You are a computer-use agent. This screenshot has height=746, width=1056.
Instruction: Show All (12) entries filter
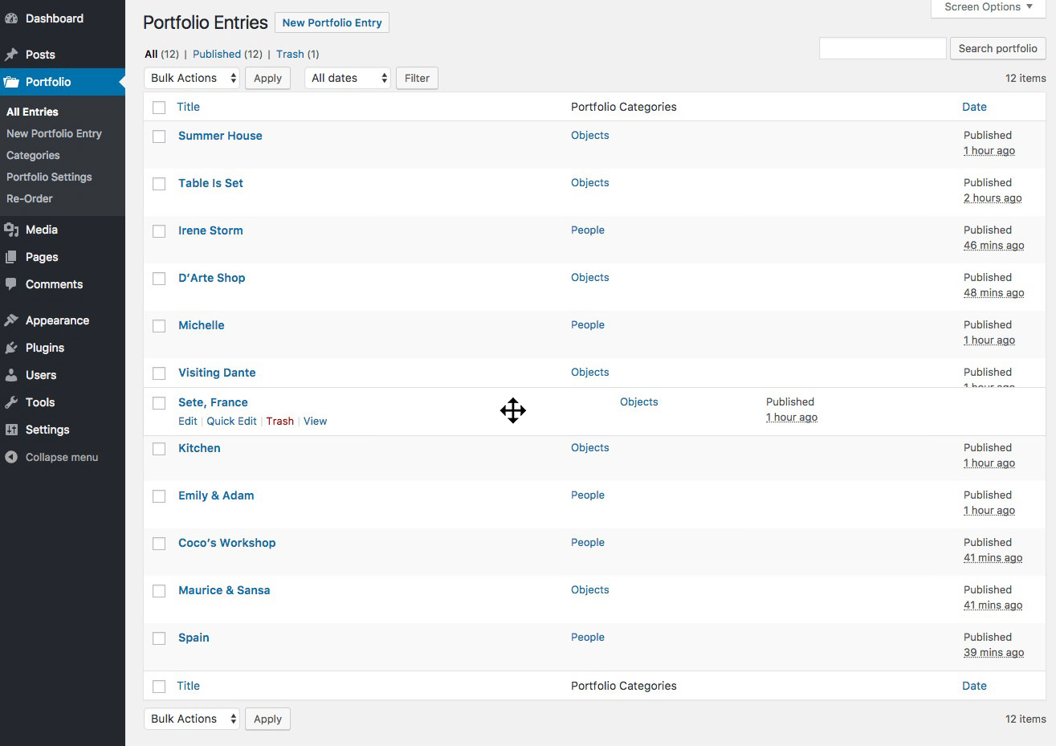[161, 54]
